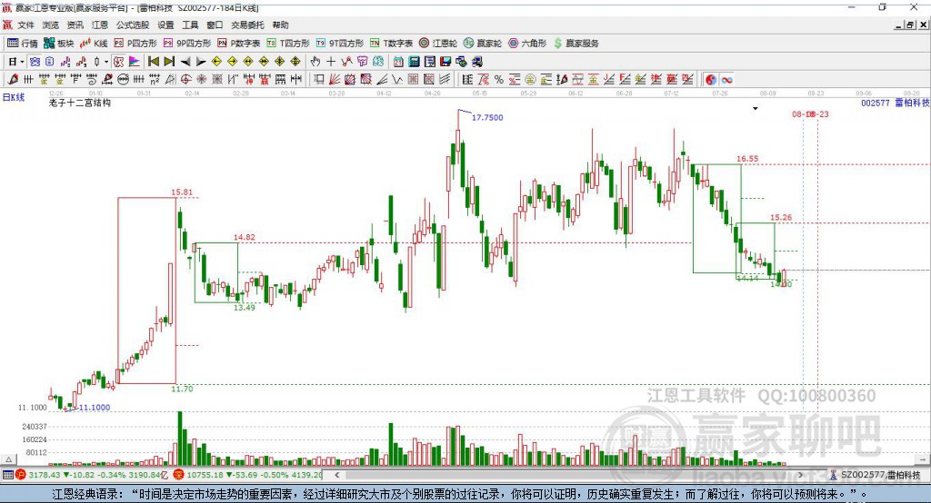Open the 浏览 menu
Image resolution: width=931 pixels, height=503 pixels.
point(51,25)
